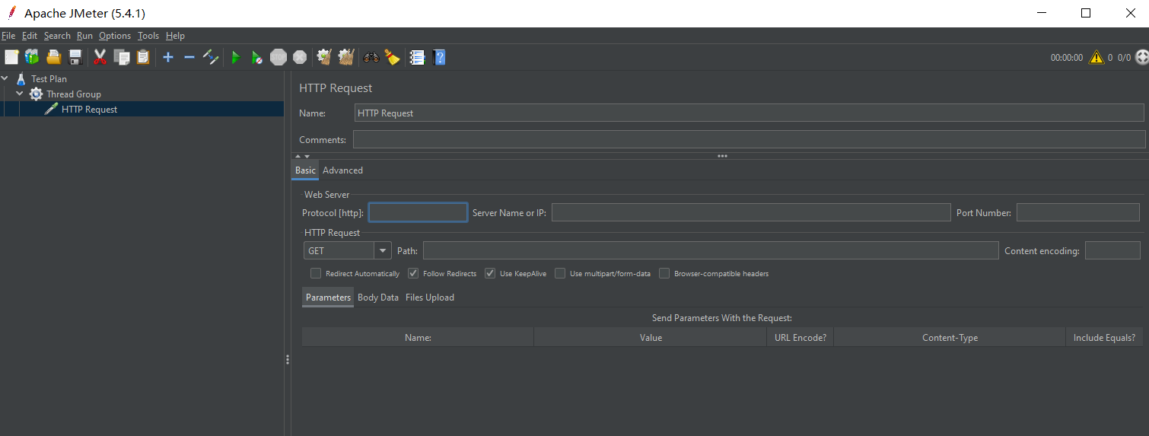Screen dimensions: 1149x436
Task: Uncheck the Follow Redirects checkbox
Action: tap(413, 273)
